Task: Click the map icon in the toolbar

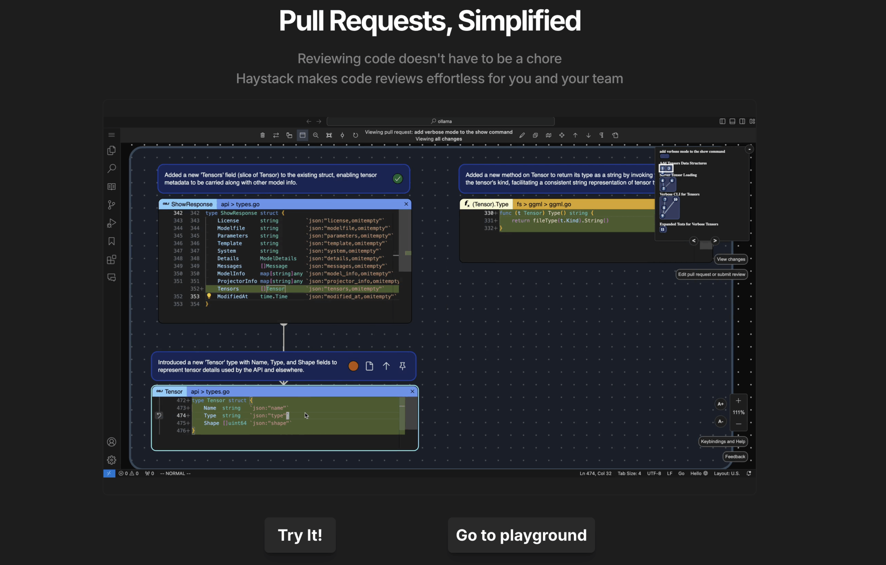Action: pos(548,135)
